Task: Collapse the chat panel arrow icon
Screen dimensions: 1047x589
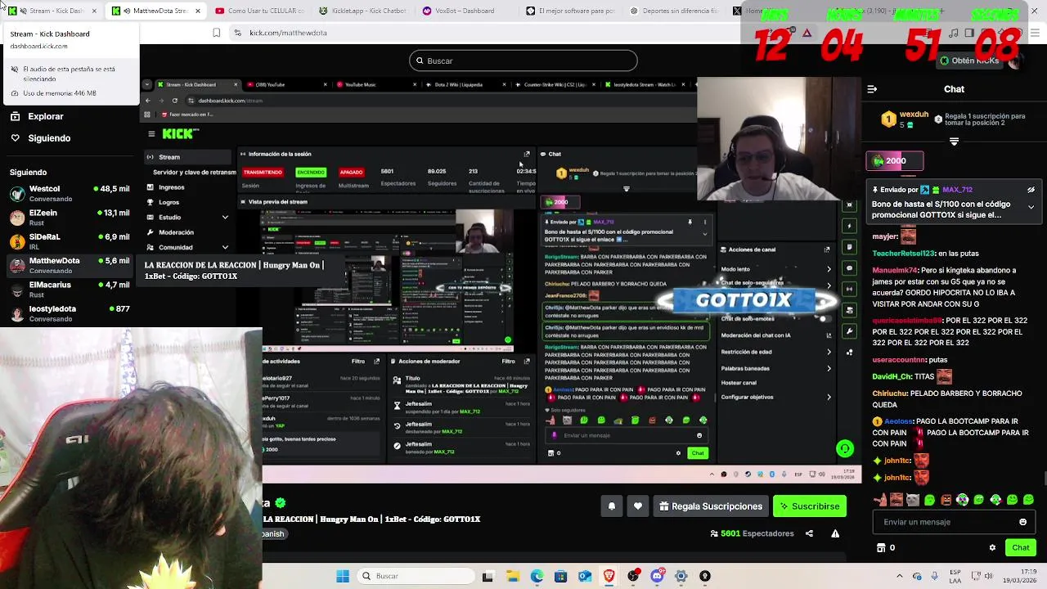Action: 872,89
